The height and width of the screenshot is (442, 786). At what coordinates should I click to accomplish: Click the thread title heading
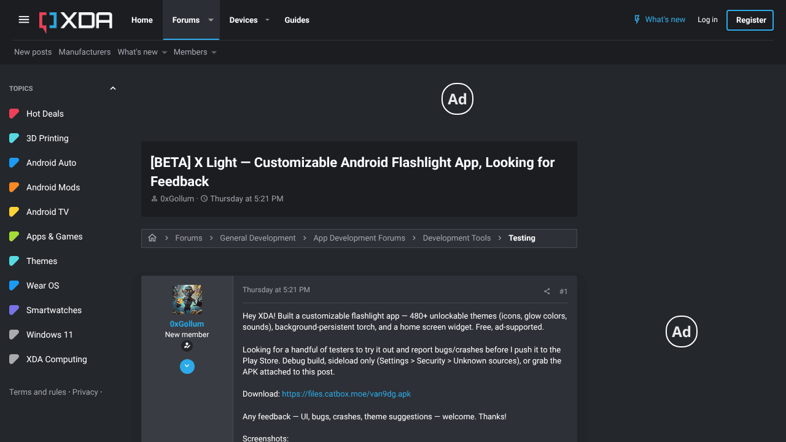click(x=352, y=172)
